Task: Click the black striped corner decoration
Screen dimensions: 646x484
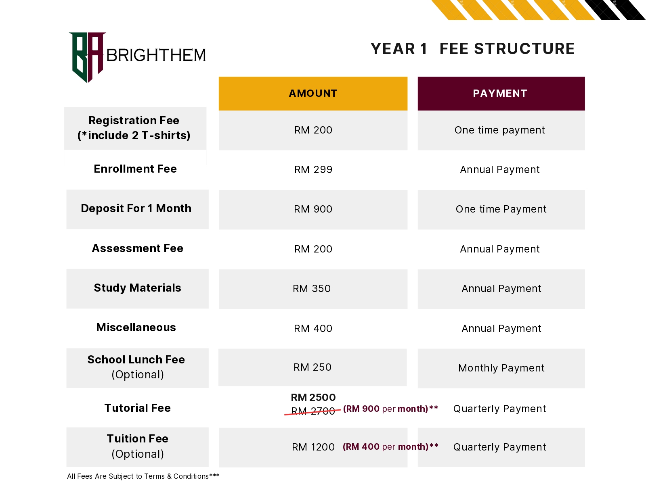Action: [x=615, y=10]
